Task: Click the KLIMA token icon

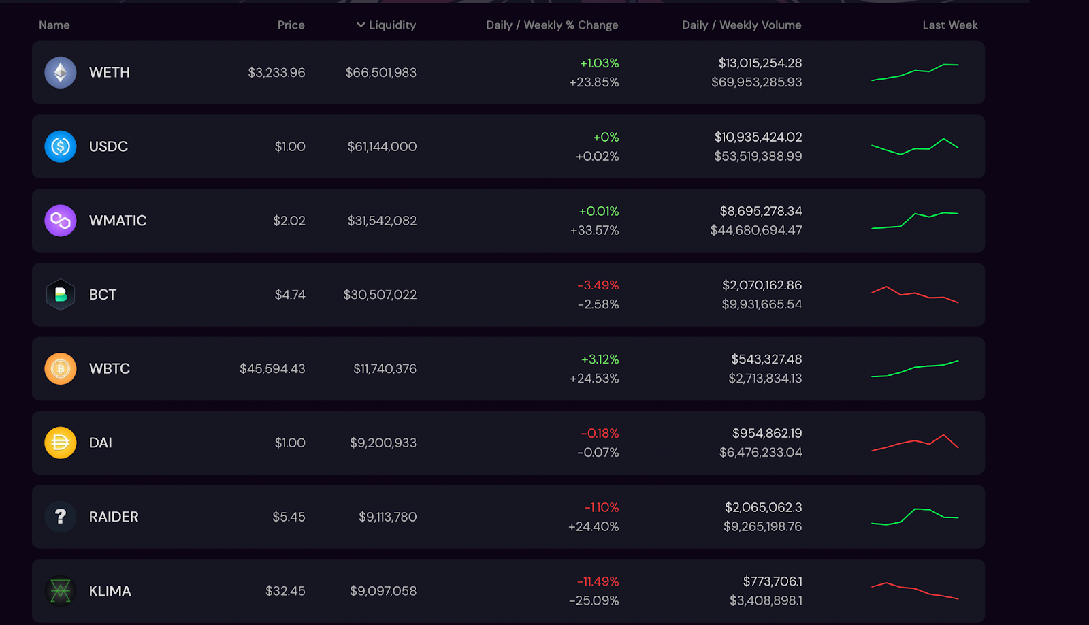Action: pyautogui.click(x=61, y=591)
